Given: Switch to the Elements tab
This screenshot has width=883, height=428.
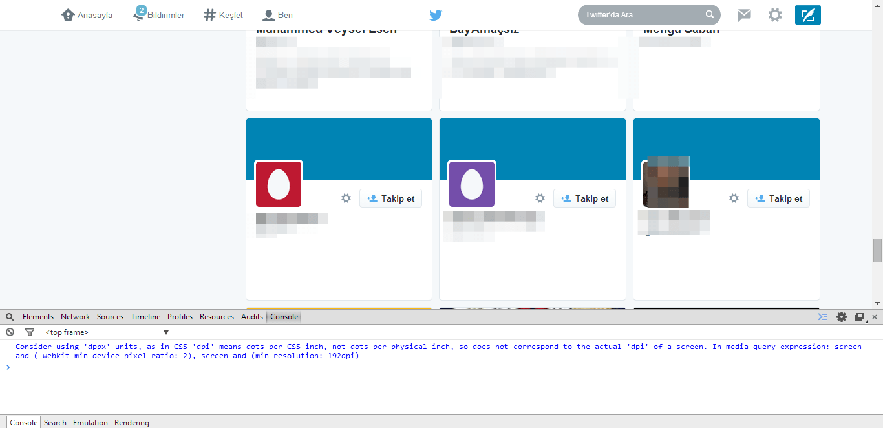Looking at the screenshot, I should pos(38,317).
